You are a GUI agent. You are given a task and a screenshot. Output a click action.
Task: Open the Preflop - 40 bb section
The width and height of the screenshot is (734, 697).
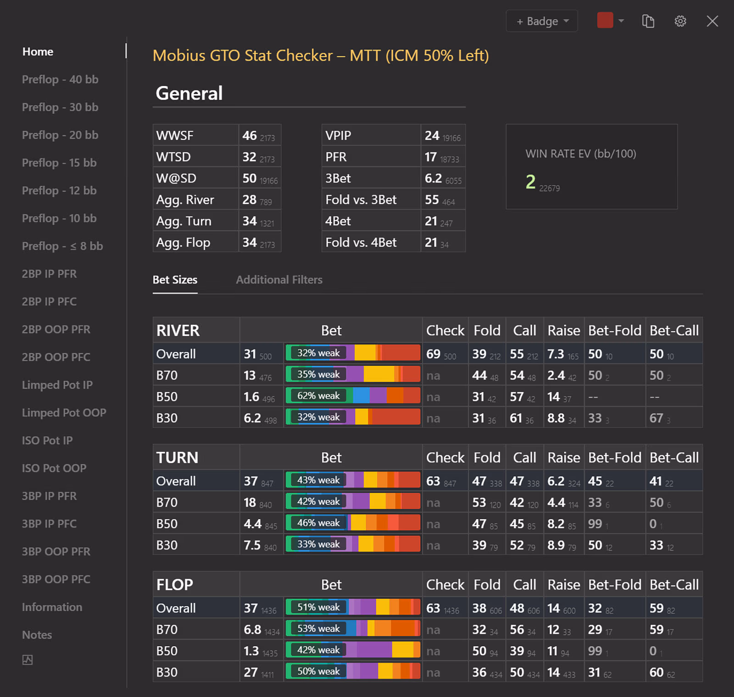(60, 79)
